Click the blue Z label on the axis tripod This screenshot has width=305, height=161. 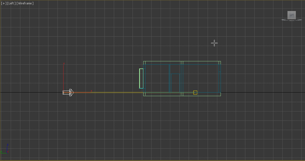point(7,144)
